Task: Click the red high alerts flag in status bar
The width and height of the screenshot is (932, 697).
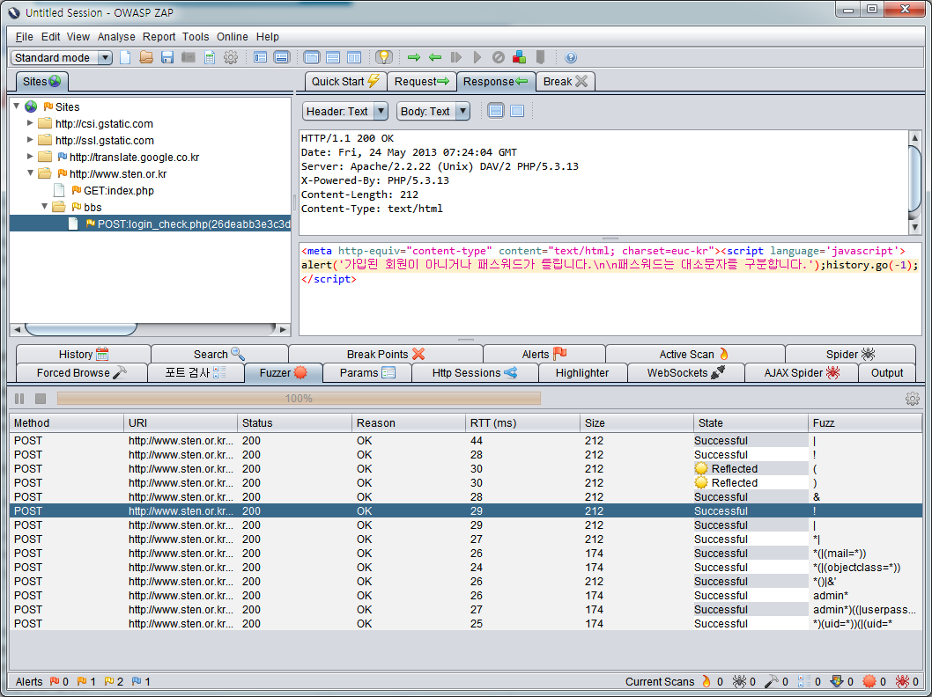Action: (55, 681)
